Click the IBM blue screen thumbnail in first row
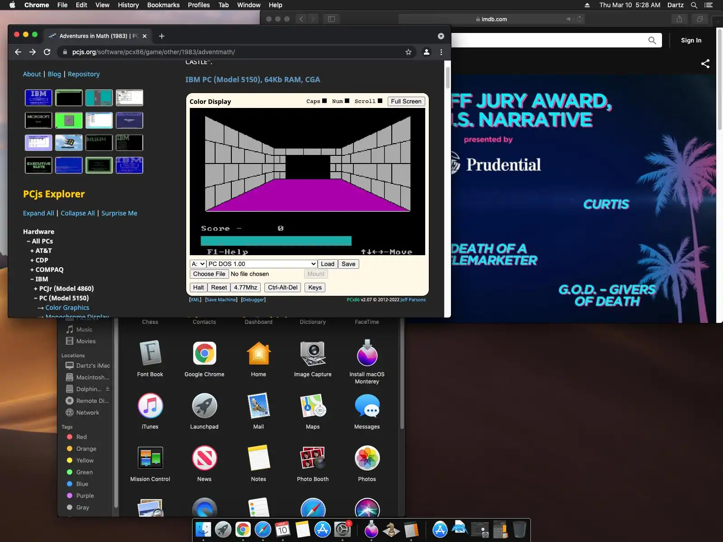Viewport: 723px width, 542px height. pos(38,98)
